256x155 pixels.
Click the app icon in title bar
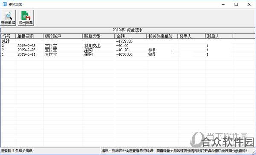5,4
